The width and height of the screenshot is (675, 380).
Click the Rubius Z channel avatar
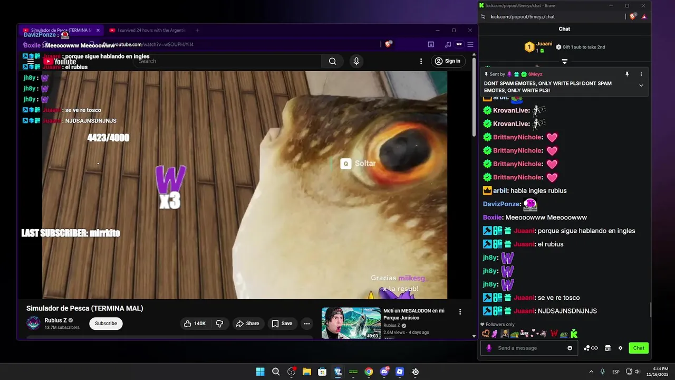(33, 323)
